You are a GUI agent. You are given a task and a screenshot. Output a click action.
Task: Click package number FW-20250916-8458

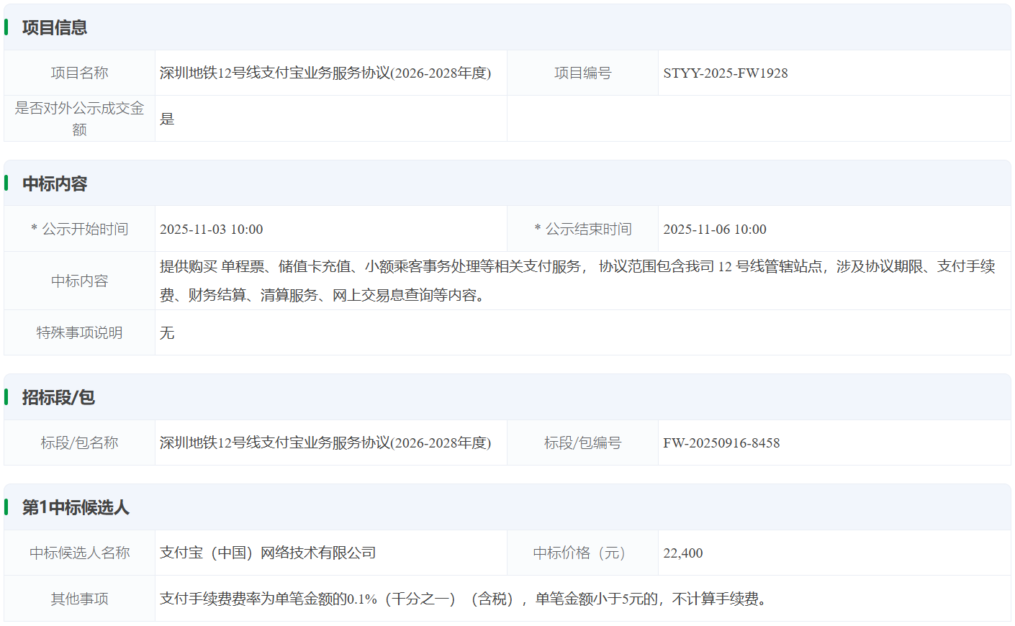[721, 443]
